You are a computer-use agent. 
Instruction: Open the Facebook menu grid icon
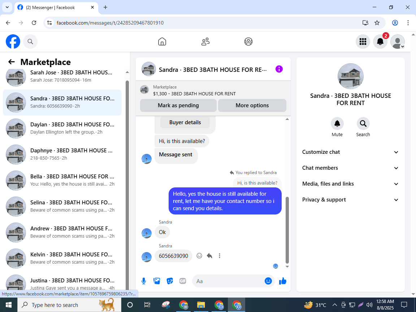coord(363,42)
